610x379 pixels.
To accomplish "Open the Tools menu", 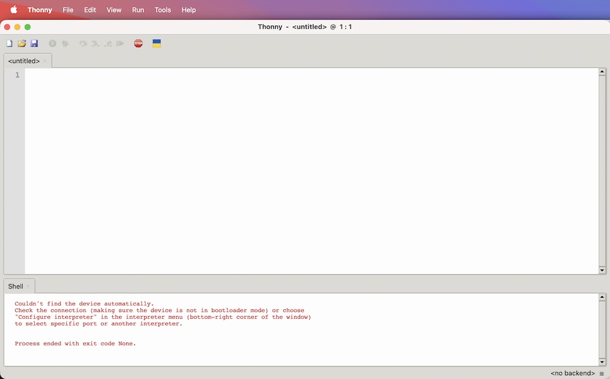I will tap(163, 10).
